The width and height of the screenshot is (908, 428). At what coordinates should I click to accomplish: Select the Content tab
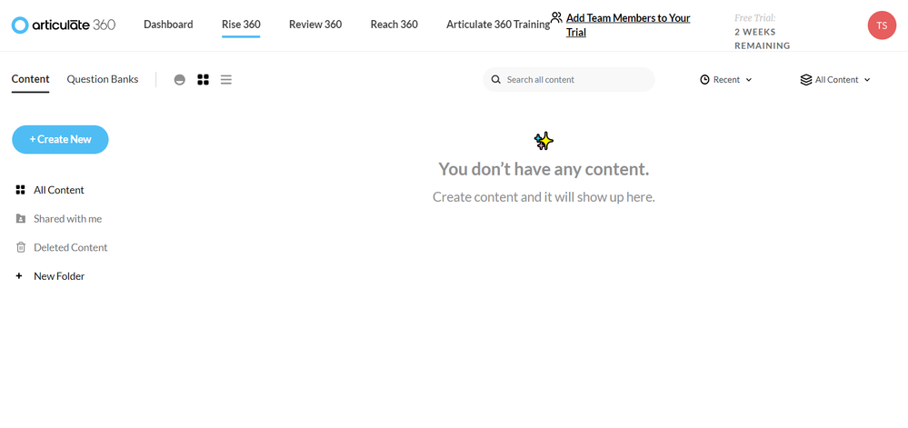click(31, 79)
